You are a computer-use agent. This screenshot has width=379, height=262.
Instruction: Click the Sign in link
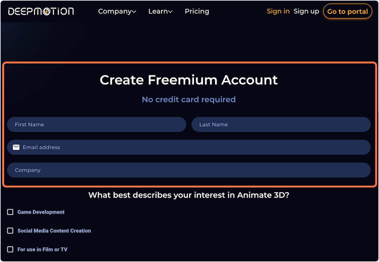tap(278, 11)
